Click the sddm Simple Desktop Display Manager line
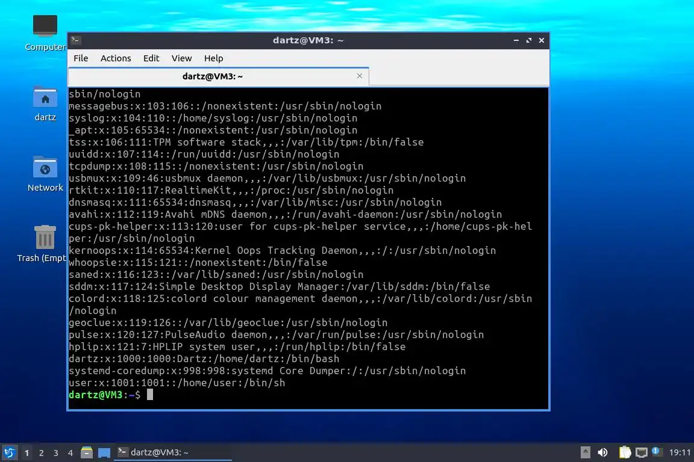 [280, 286]
